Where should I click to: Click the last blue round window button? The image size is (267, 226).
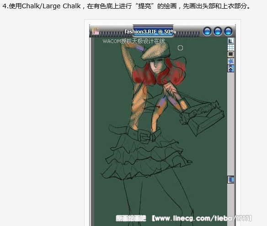pos(228,32)
